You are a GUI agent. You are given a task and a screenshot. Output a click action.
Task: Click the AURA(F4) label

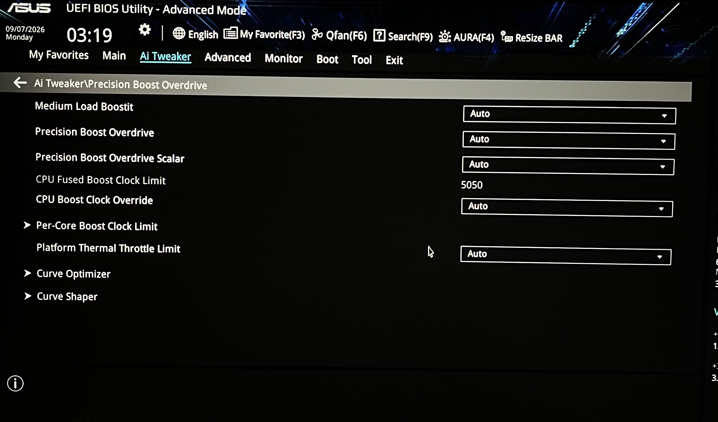click(474, 37)
